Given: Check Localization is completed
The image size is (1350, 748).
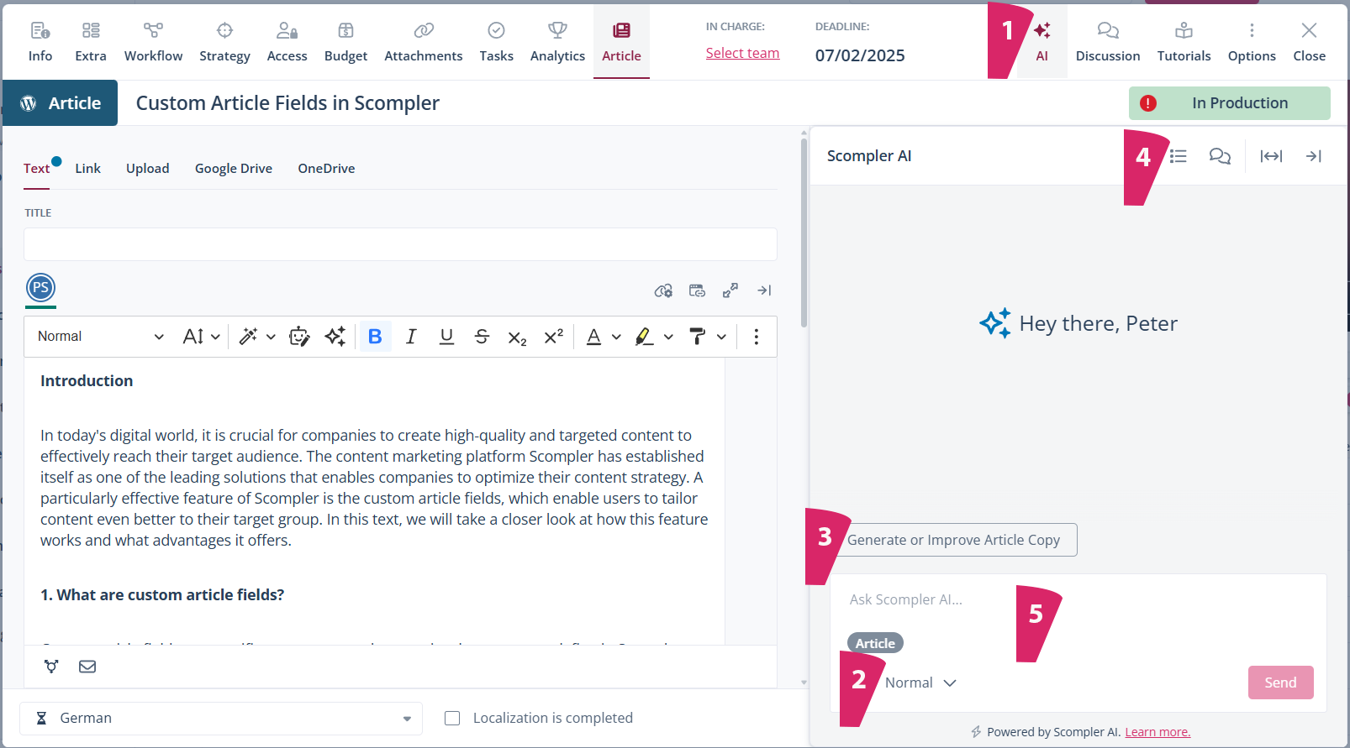Looking at the screenshot, I should (452, 719).
